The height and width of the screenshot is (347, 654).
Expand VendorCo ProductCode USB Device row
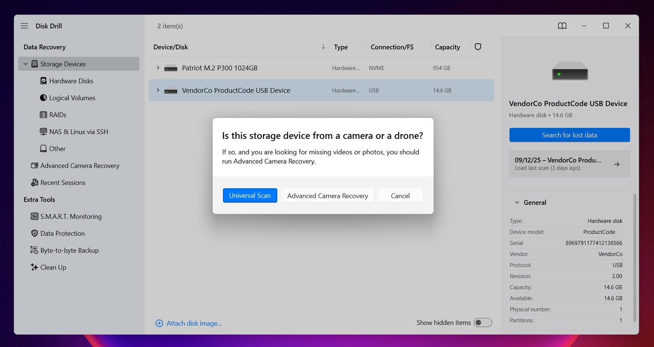point(158,90)
